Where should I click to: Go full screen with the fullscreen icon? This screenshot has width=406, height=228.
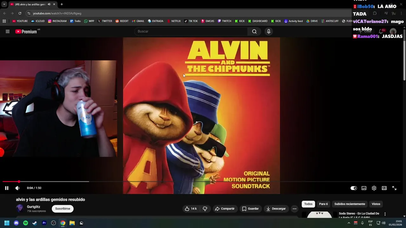pyautogui.click(x=394, y=188)
